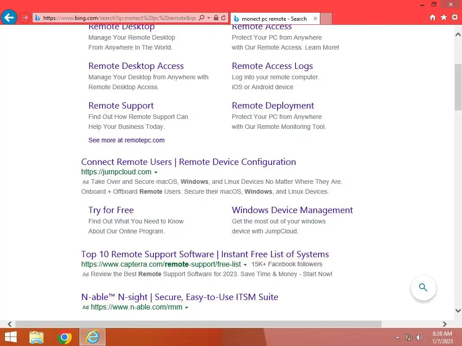
Task: Open the 'Try for Free' link
Action: [111, 210]
